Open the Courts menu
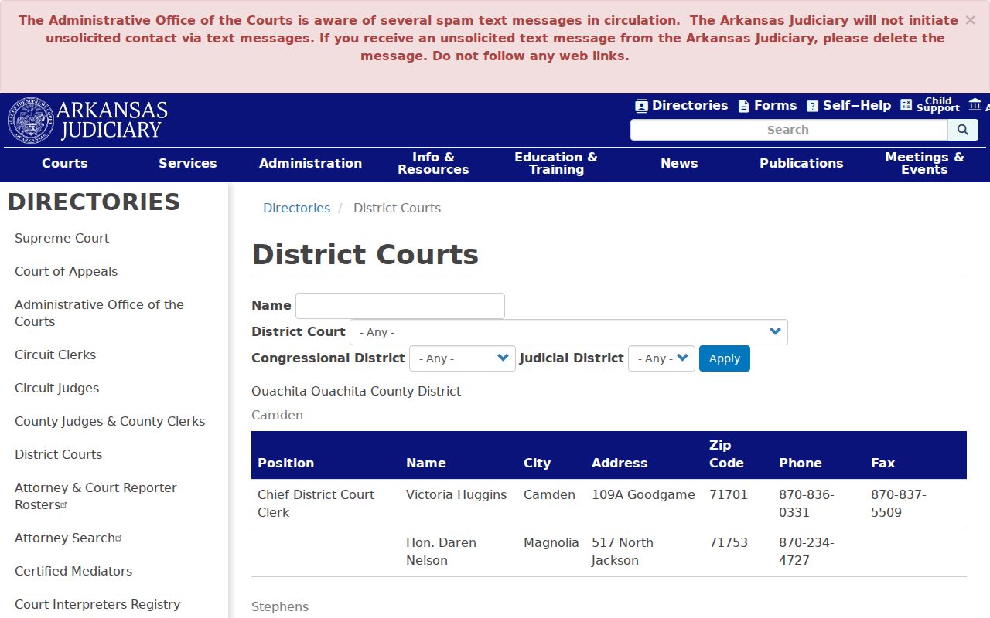 (x=65, y=163)
